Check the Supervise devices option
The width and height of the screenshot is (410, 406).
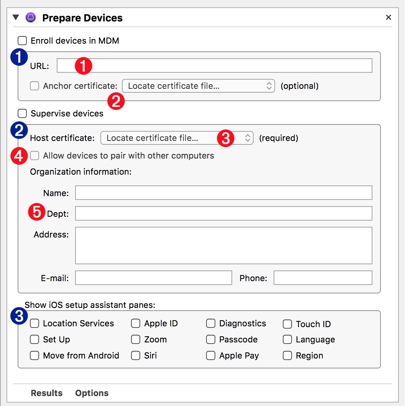[23, 113]
